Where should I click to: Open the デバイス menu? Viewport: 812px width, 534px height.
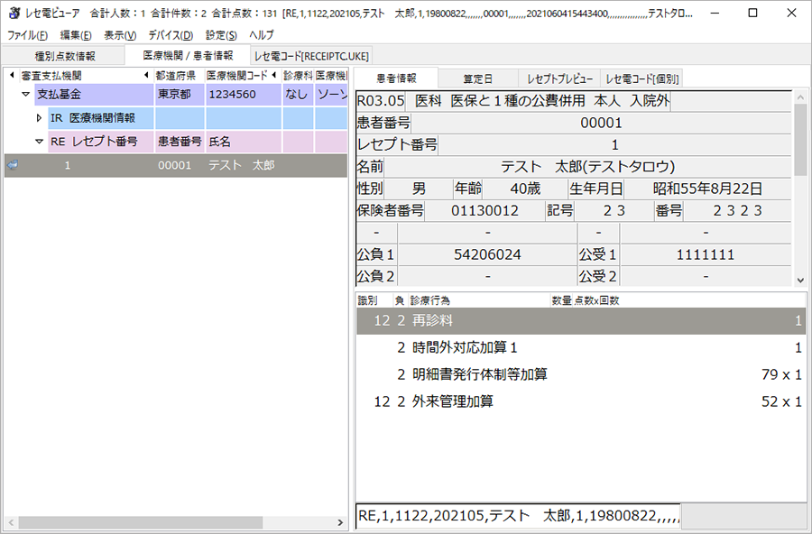[x=171, y=35]
